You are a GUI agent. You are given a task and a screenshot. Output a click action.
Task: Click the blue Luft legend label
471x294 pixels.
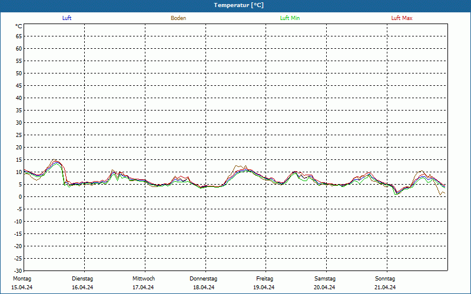(x=67, y=18)
